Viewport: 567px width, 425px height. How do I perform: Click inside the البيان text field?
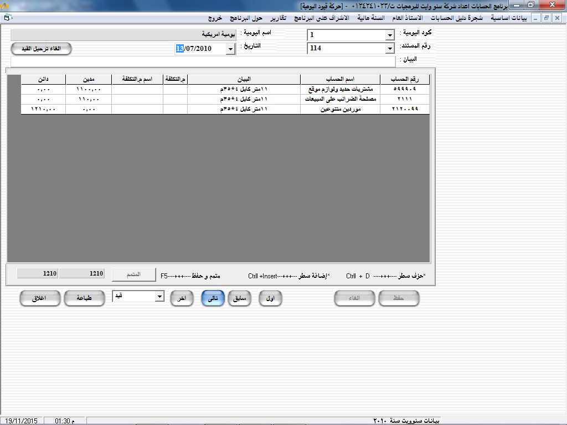pos(204,61)
